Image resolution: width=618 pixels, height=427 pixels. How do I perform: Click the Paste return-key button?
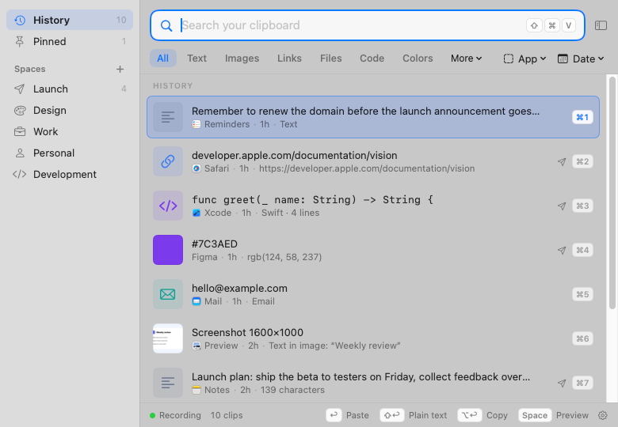click(334, 415)
